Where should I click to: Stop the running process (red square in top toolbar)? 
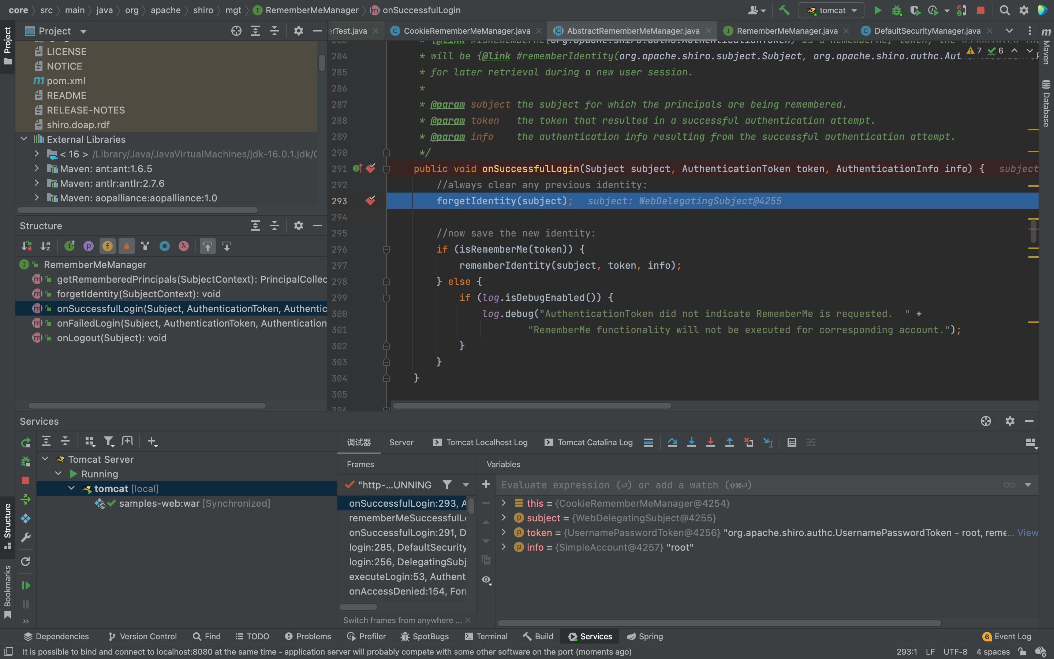pos(980,10)
